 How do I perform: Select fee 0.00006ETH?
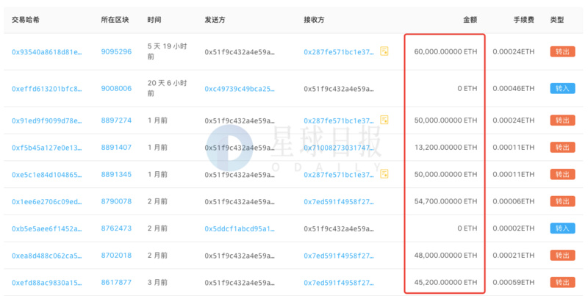tap(513, 201)
